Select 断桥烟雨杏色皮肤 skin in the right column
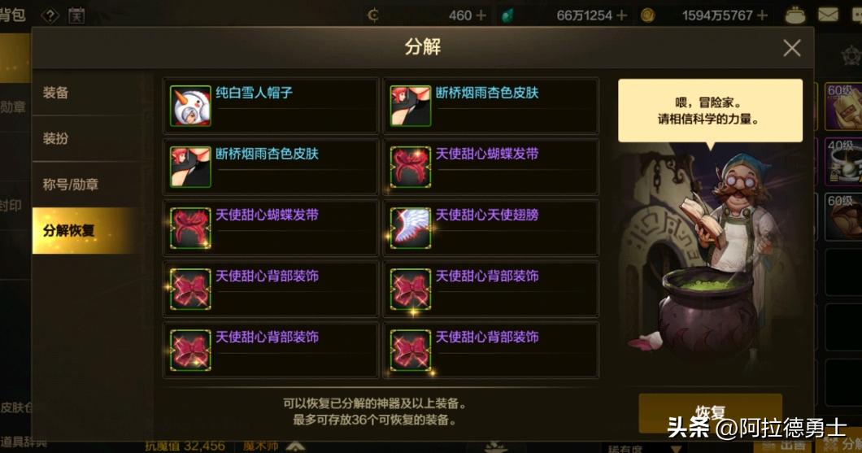The height and width of the screenshot is (453, 862). [x=490, y=106]
